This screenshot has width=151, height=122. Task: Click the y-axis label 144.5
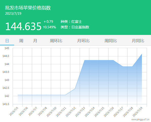click(6, 56)
